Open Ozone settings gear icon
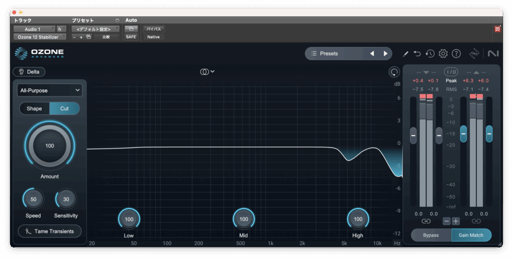Image resolution: width=513 pixels, height=259 pixels. pyautogui.click(x=443, y=53)
